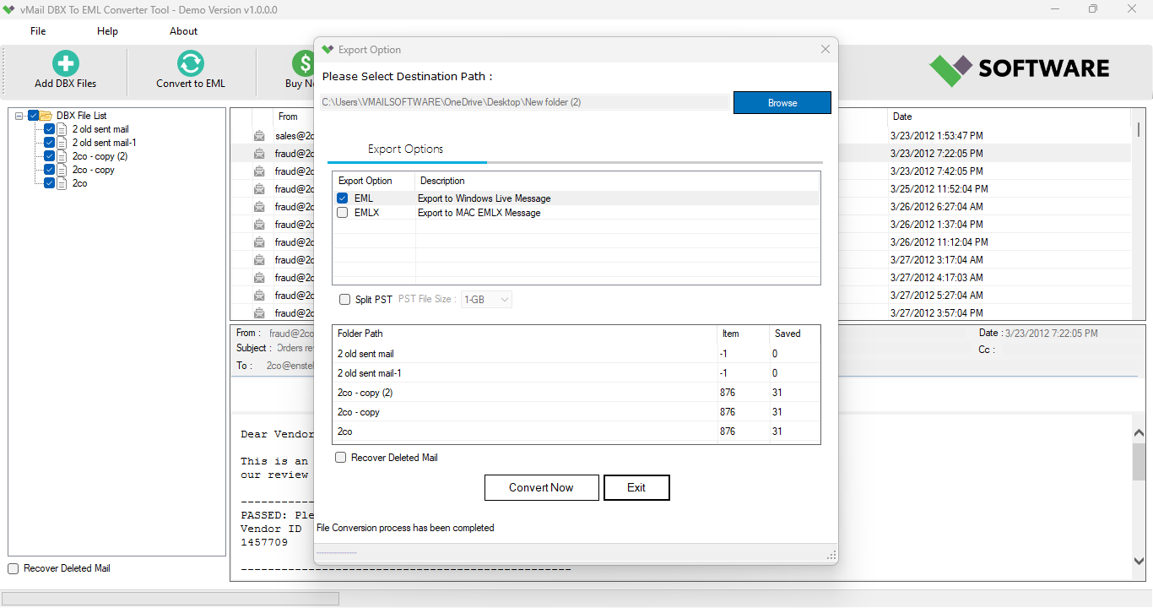Click the DBX File List folder icon
Image resolution: width=1153 pixels, height=608 pixels.
point(46,115)
